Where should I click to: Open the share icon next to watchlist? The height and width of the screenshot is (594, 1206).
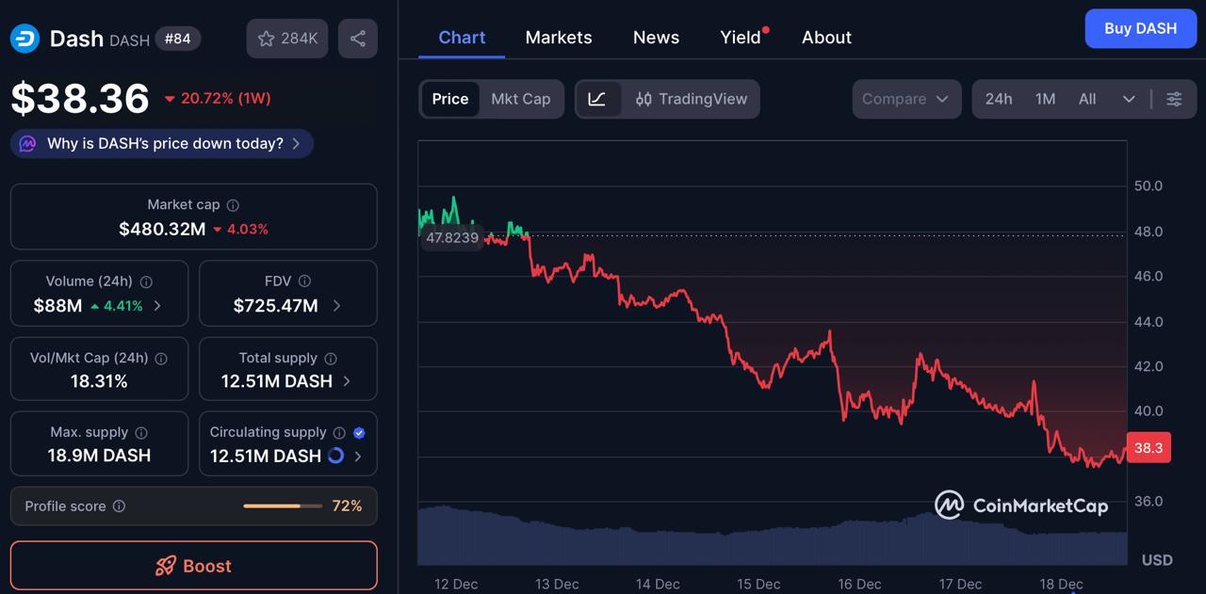point(357,38)
